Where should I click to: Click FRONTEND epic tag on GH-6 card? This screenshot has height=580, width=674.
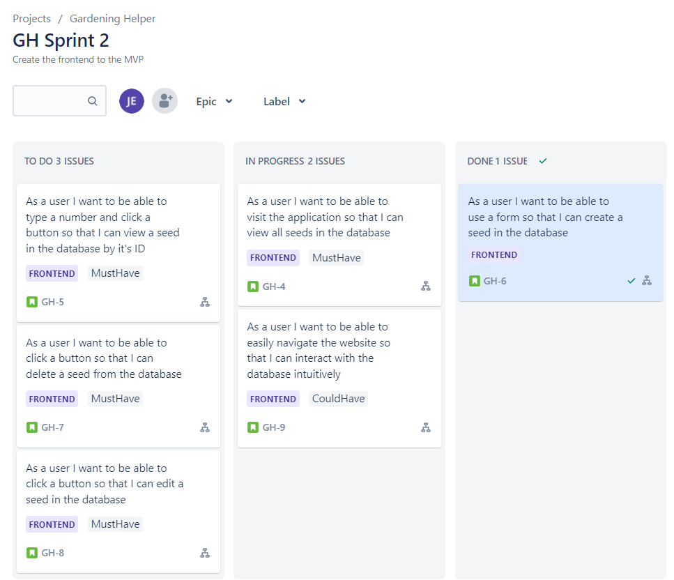click(x=494, y=255)
